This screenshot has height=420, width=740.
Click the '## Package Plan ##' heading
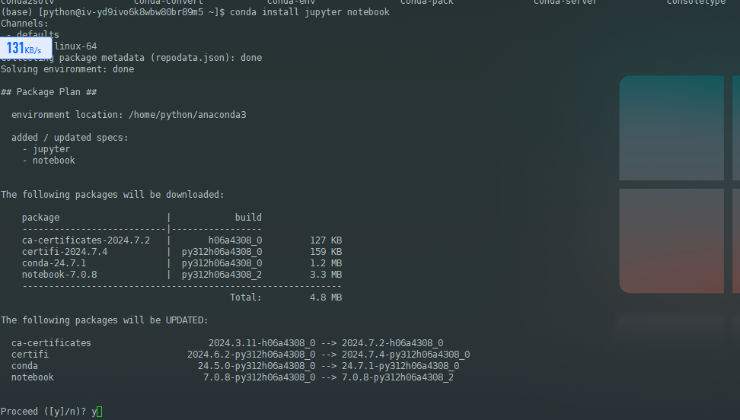click(x=49, y=92)
